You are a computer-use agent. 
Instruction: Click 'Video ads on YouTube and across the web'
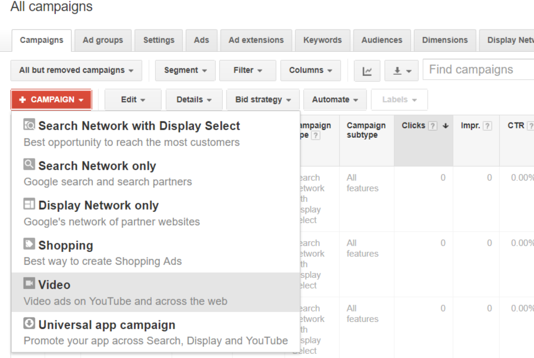point(125,301)
